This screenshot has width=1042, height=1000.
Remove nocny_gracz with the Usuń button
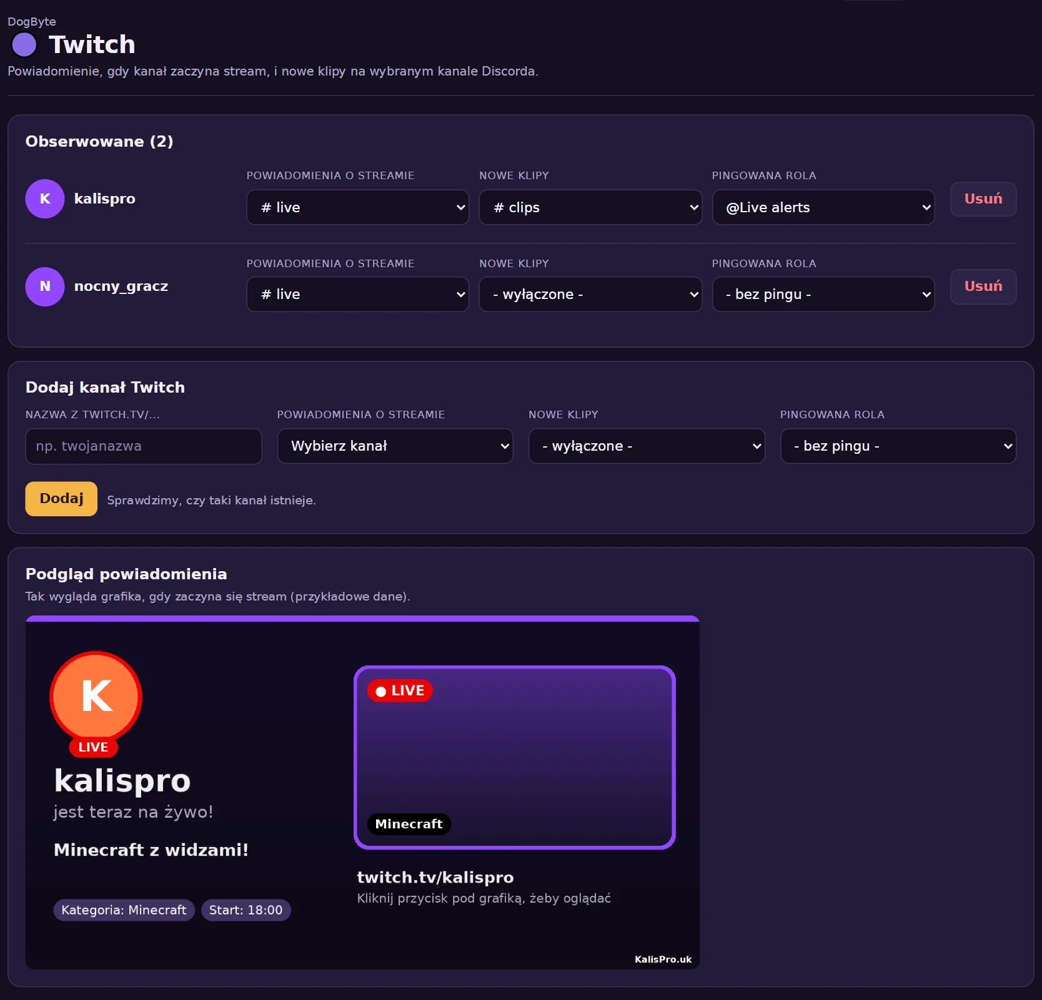(983, 287)
